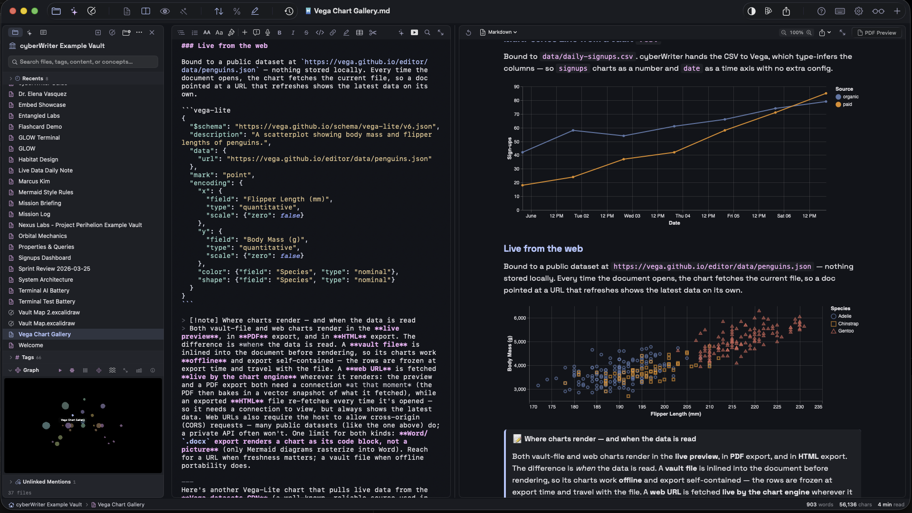Open the Welcome note
Viewport: 912px width, 513px height.
[x=83, y=345]
